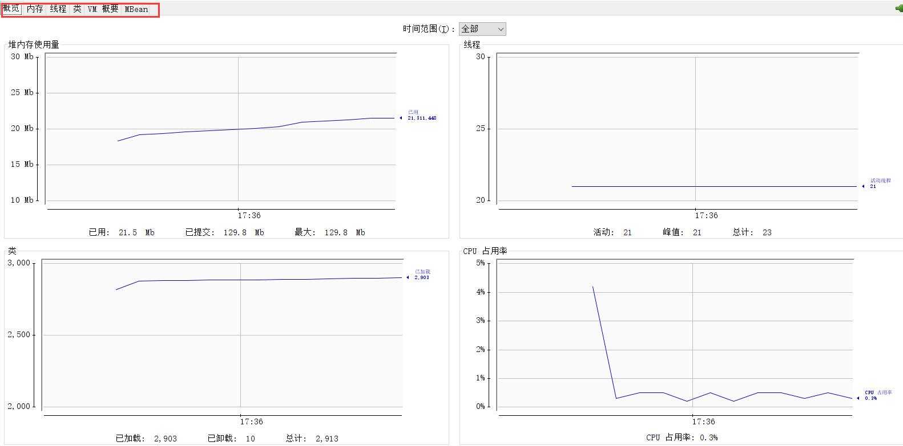This screenshot has height=446, width=903.
Task: Click the 已用: 21.5 Mb value
Action: tap(122, 232)
